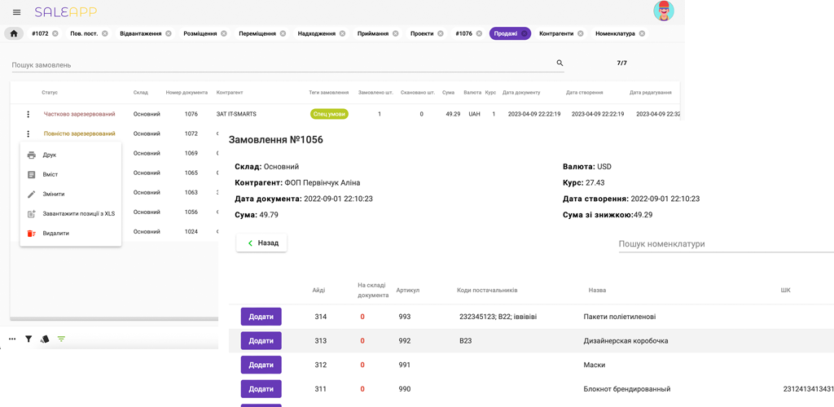
Task: Sort by the Статус column header
Action: click(50, 93)
